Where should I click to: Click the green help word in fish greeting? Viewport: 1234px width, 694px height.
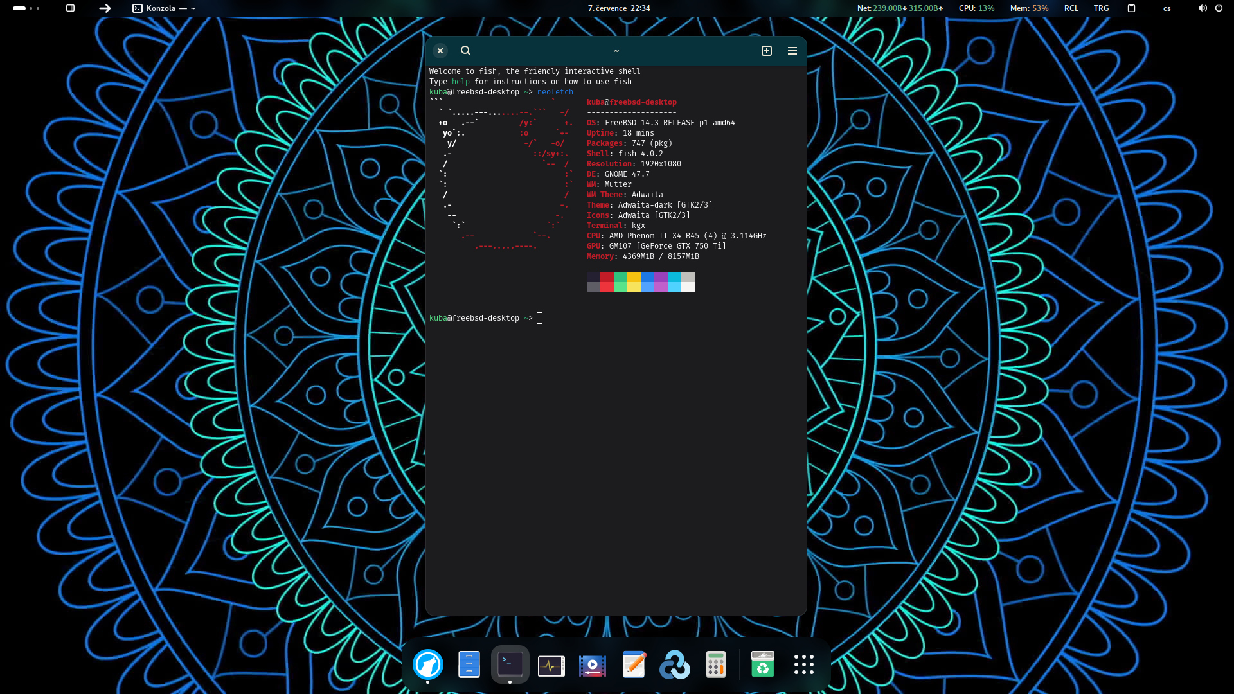461,82
